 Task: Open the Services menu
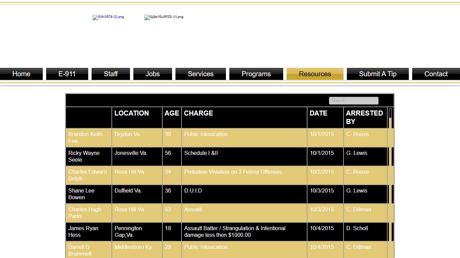point(201,74)
